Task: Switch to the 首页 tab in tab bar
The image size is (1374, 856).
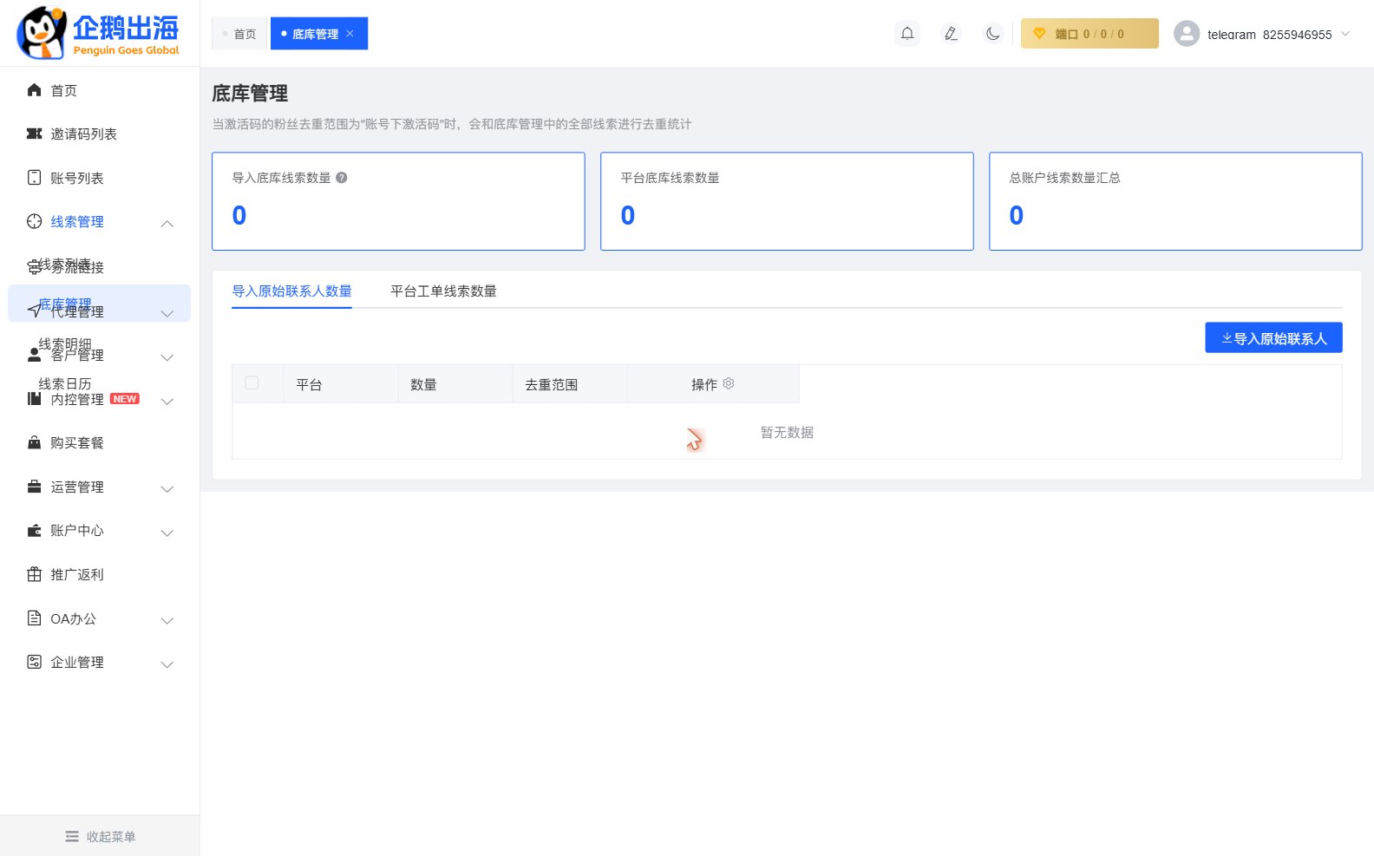Action: (x=239, y=34)
